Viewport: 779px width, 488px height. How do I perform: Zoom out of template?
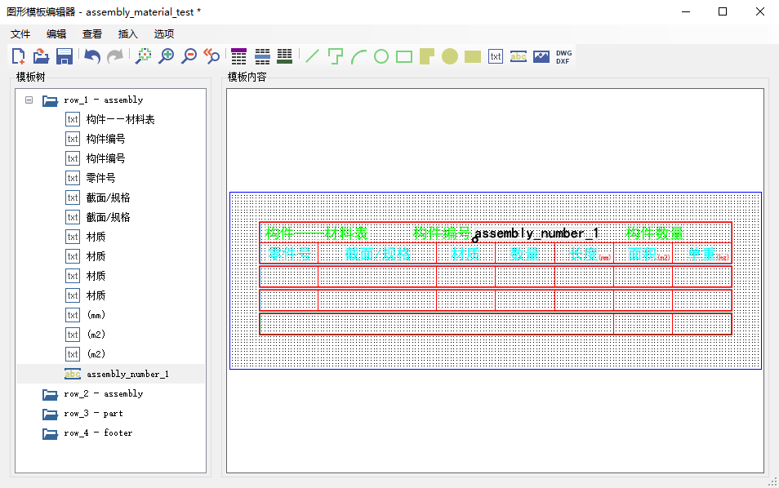click(x=189, y=56)
